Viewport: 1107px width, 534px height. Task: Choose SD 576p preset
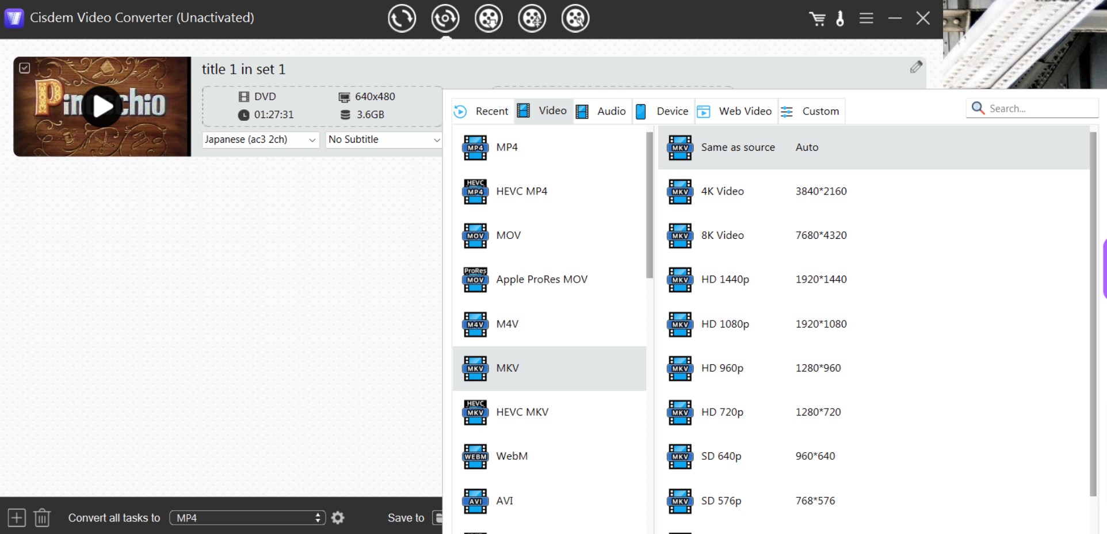(873, 501)
